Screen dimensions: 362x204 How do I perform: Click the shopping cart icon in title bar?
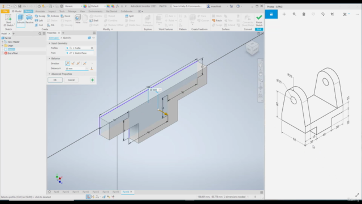point(231,6)
